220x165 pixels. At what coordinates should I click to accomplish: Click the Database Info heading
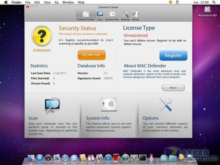tap(91, 66)
